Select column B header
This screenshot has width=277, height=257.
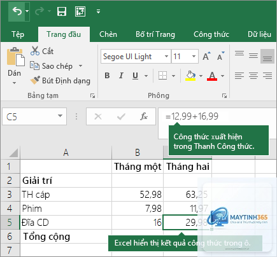(138, 153)
